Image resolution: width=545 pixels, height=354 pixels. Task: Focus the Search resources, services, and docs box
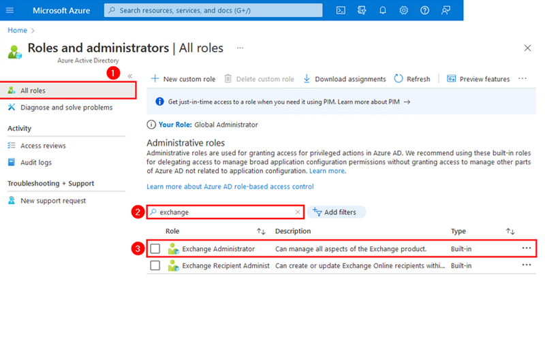(x=213, y=10)
